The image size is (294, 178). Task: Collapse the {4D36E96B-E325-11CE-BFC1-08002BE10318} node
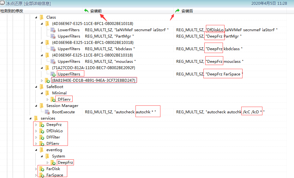pyautogui.click(x=42, y=43)
